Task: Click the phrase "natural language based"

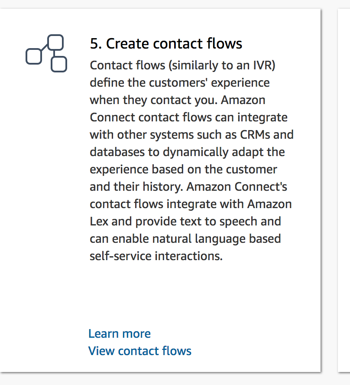Action: click(x=217, y=239)
